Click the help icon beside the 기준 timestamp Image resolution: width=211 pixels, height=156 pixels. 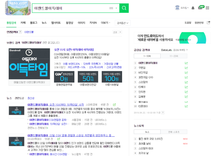pos(163,113)
